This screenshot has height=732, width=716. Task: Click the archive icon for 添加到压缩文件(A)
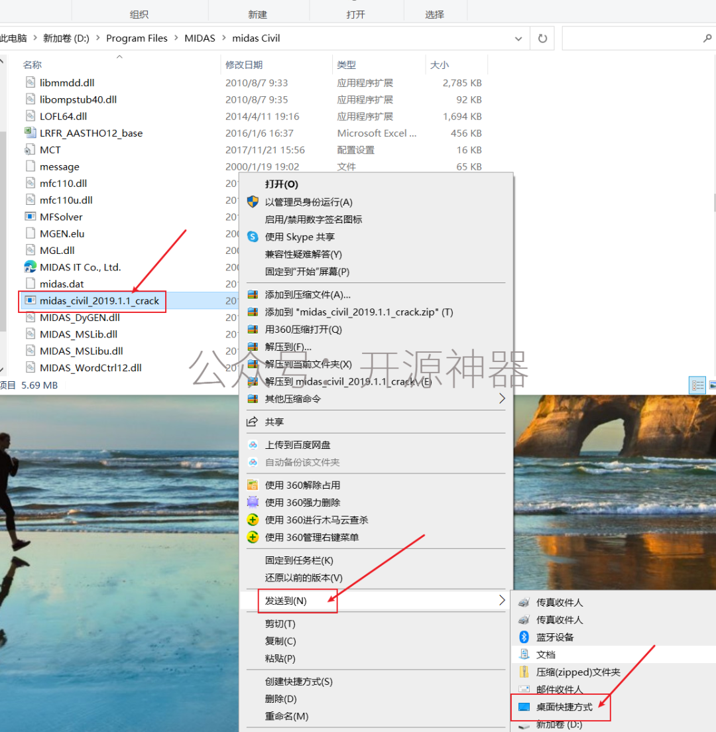[253, 294]
